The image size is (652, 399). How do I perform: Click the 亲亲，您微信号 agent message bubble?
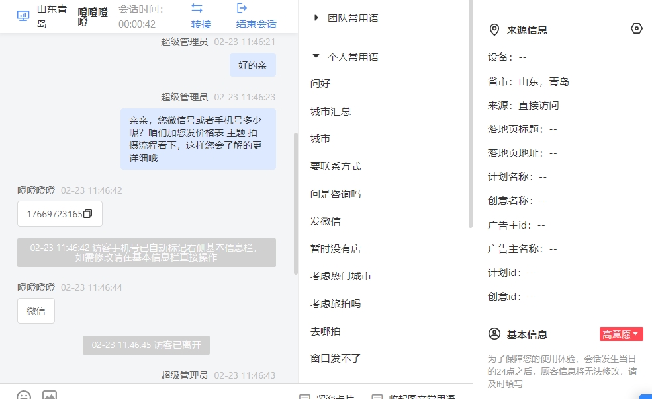coord(198,139)
